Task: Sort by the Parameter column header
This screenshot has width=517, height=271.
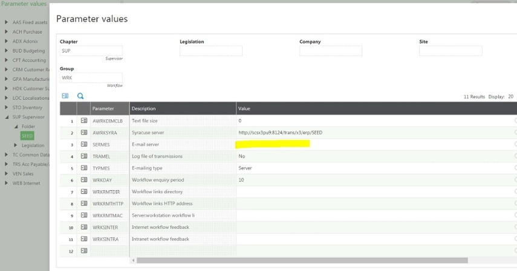Action: pyautogui.click(x=109, y=109)
